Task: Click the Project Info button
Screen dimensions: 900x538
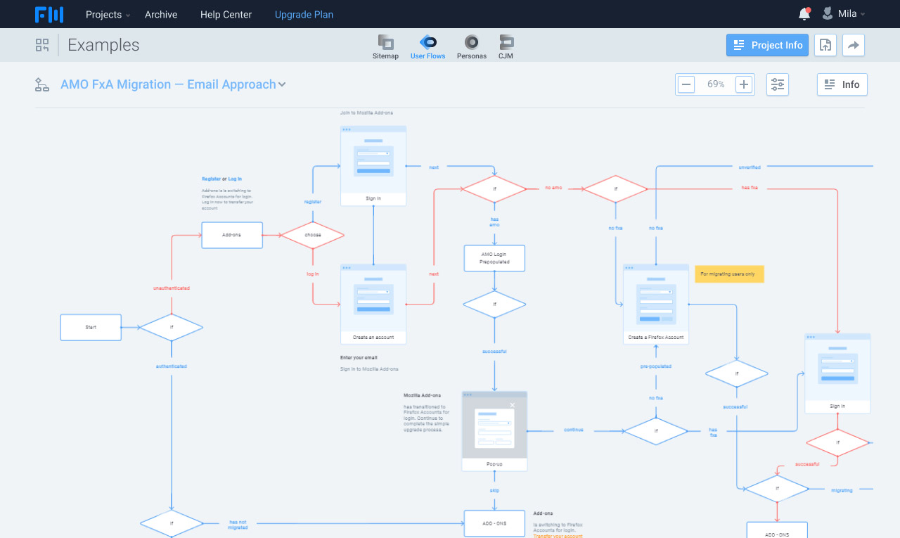Action: [767, 45]
